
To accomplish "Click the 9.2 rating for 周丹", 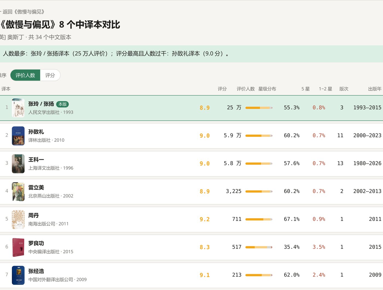I will tap(205, 219).
